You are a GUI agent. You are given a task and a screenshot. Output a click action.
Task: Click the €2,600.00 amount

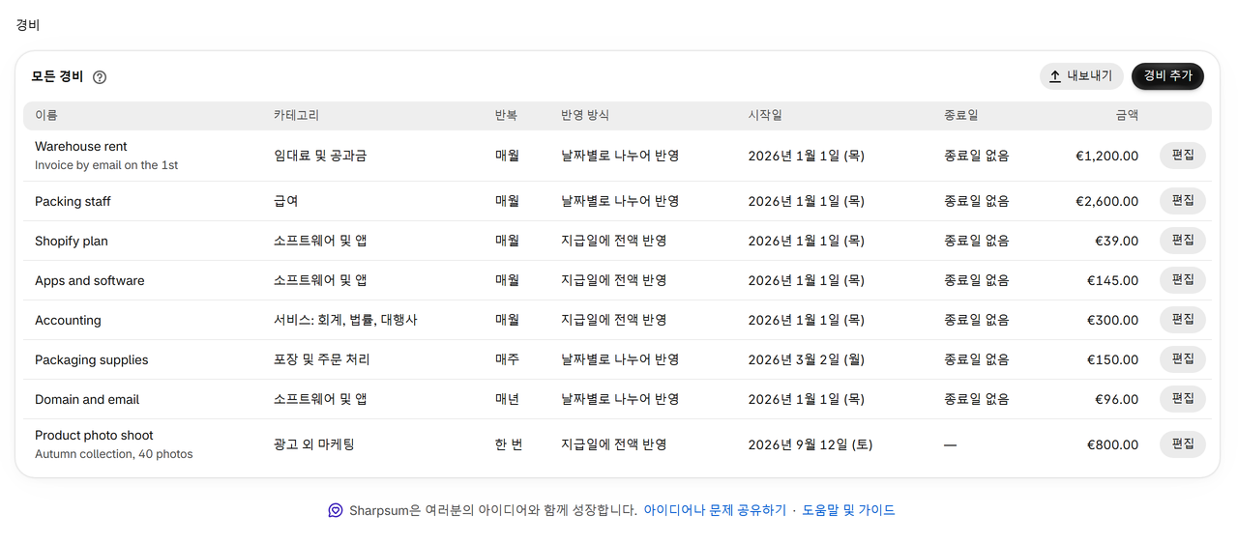(x=1106, y=201)
